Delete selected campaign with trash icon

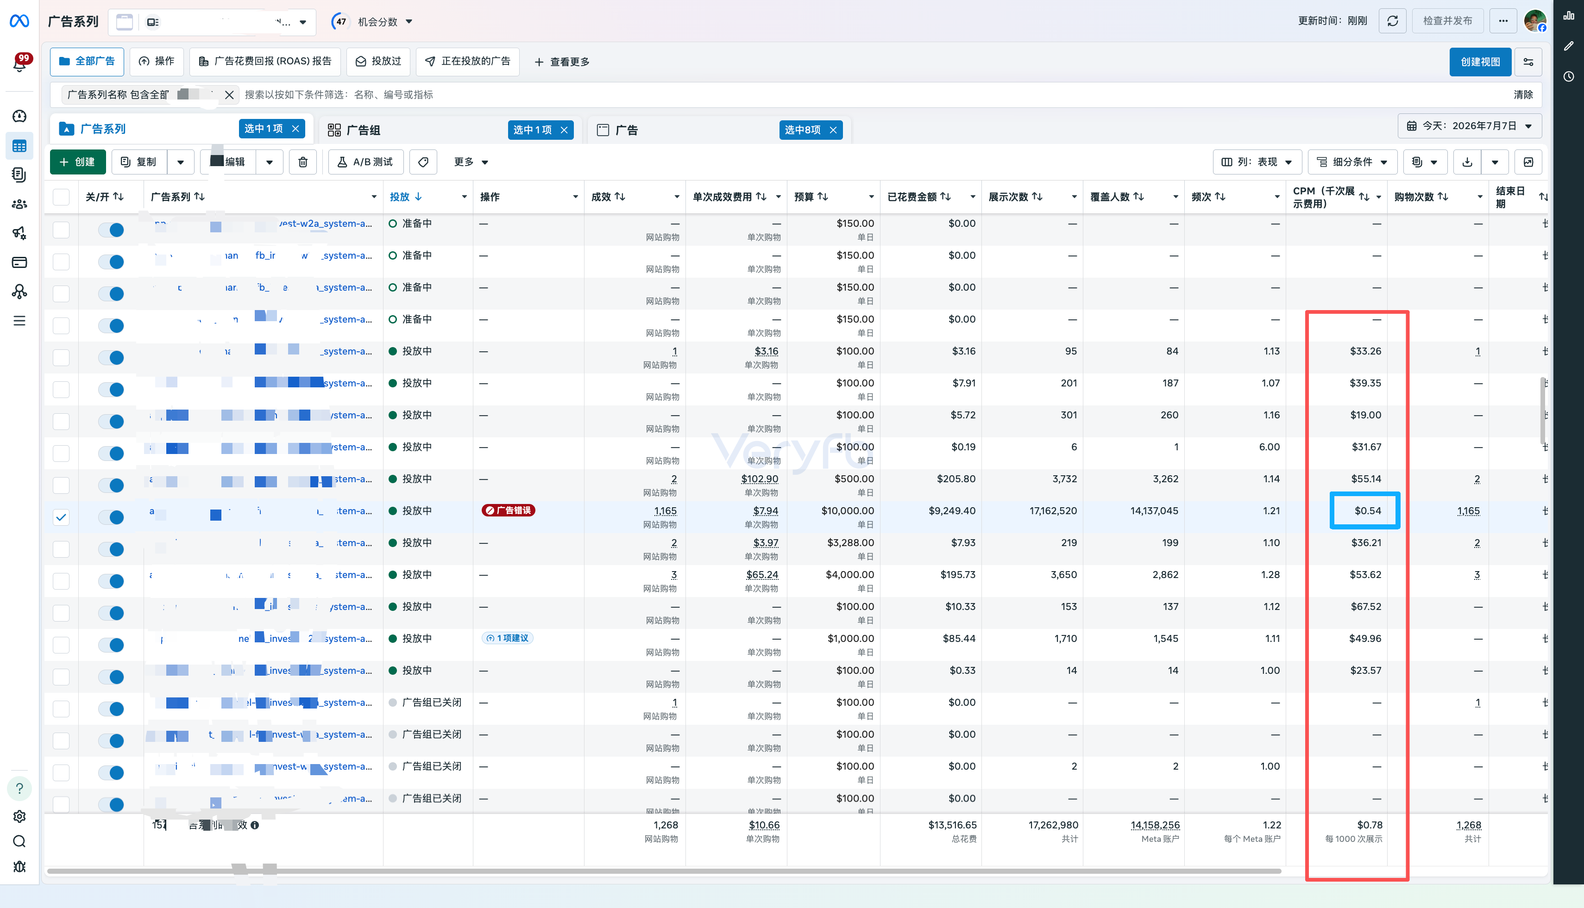[x=303, y=162]
